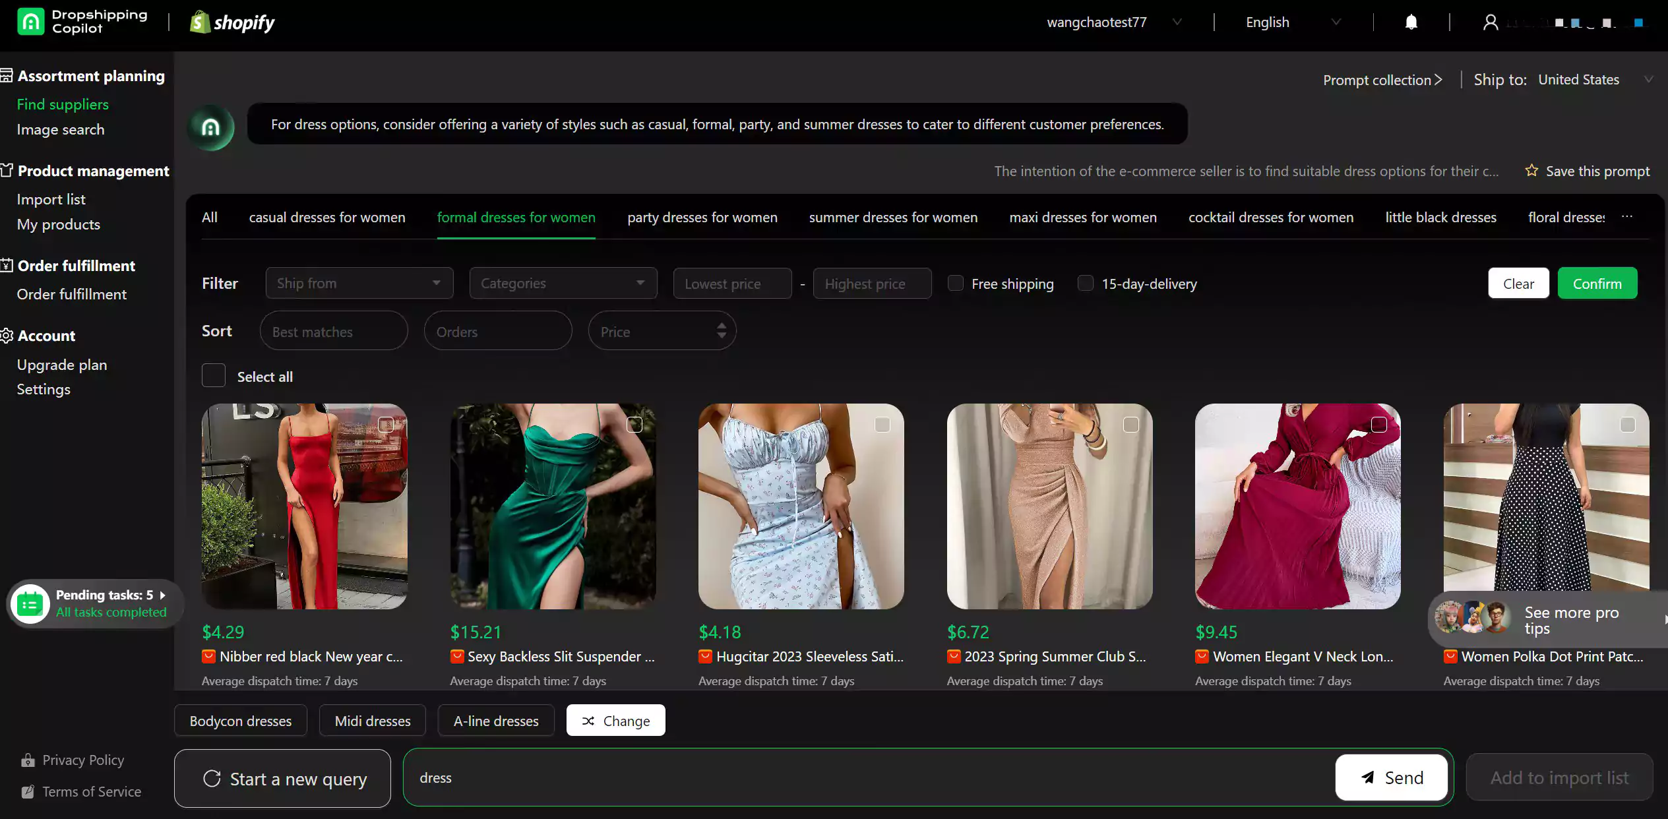The image size is (1668, 819).
Task: Click the refresh icon in Start a new query
Action: pyautogui.click(x=212, y=778)
